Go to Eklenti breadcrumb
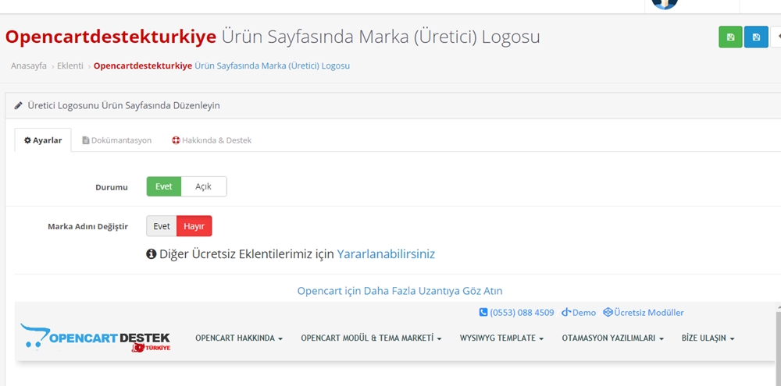 click(70, 66)
